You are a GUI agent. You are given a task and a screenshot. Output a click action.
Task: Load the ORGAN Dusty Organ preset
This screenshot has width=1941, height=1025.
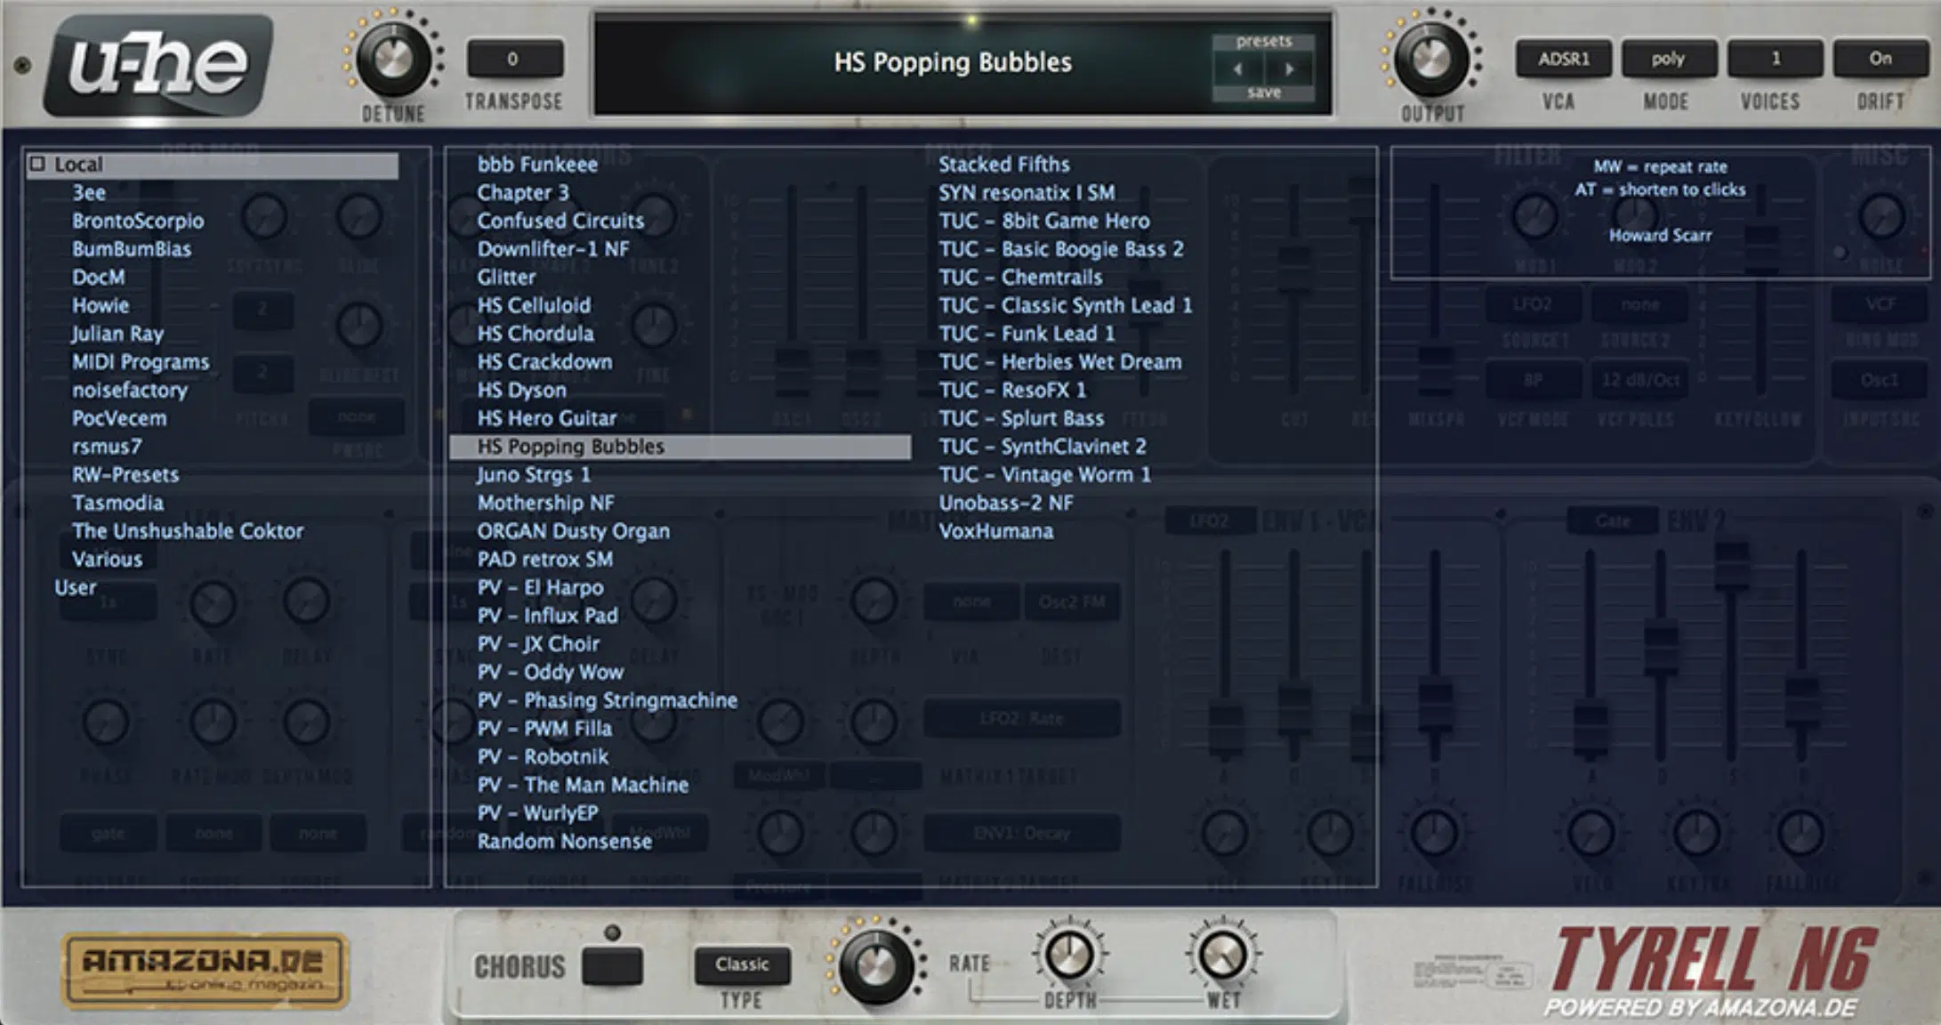pyautogui.click(x=574, y=531)
